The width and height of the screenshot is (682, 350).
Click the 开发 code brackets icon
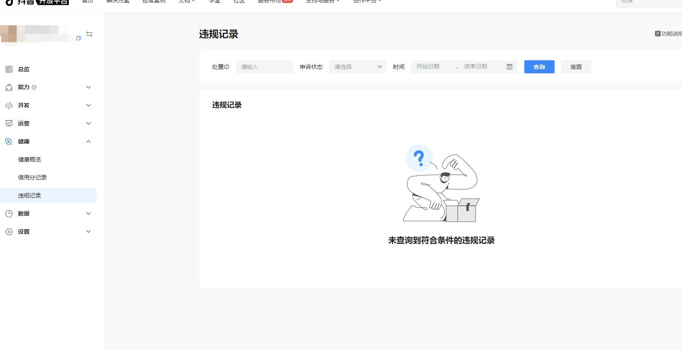[x=9, y=105]
